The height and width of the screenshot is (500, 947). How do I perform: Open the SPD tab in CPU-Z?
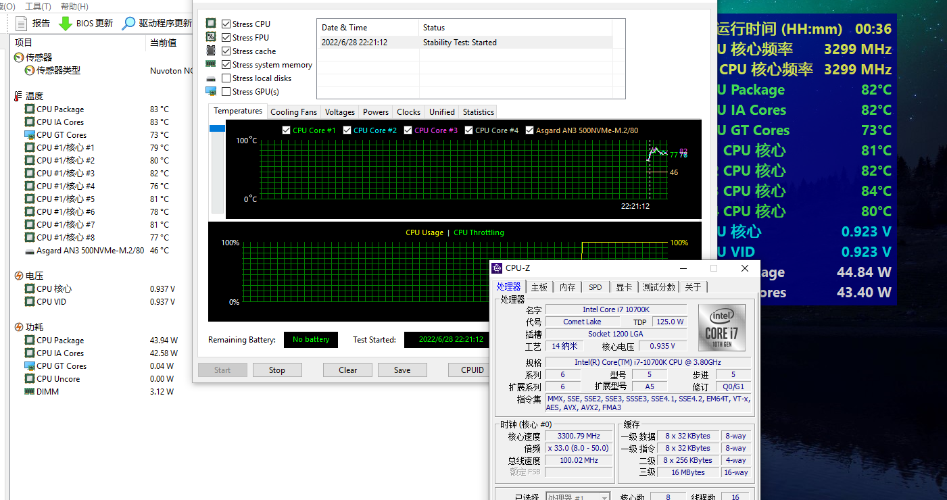click(595, 287)
